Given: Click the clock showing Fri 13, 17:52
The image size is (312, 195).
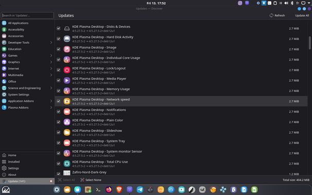Looking at the screenshot, I should pyautogui.click(x=156, y=3).
